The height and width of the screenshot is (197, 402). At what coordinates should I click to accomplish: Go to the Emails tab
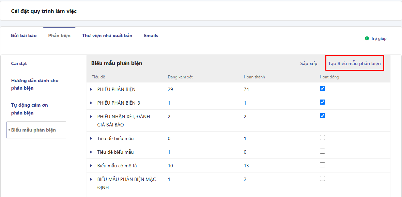151,35
